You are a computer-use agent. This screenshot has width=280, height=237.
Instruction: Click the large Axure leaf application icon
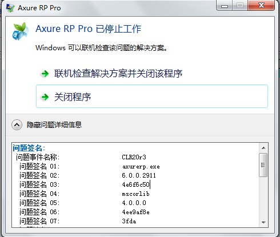click(x=21, y=31)
